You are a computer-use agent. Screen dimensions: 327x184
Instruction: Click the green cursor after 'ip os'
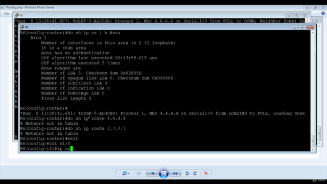(72, 149)
